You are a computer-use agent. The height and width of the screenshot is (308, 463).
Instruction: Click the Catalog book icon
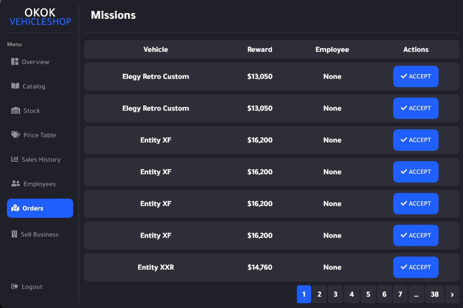coord(15,86)
